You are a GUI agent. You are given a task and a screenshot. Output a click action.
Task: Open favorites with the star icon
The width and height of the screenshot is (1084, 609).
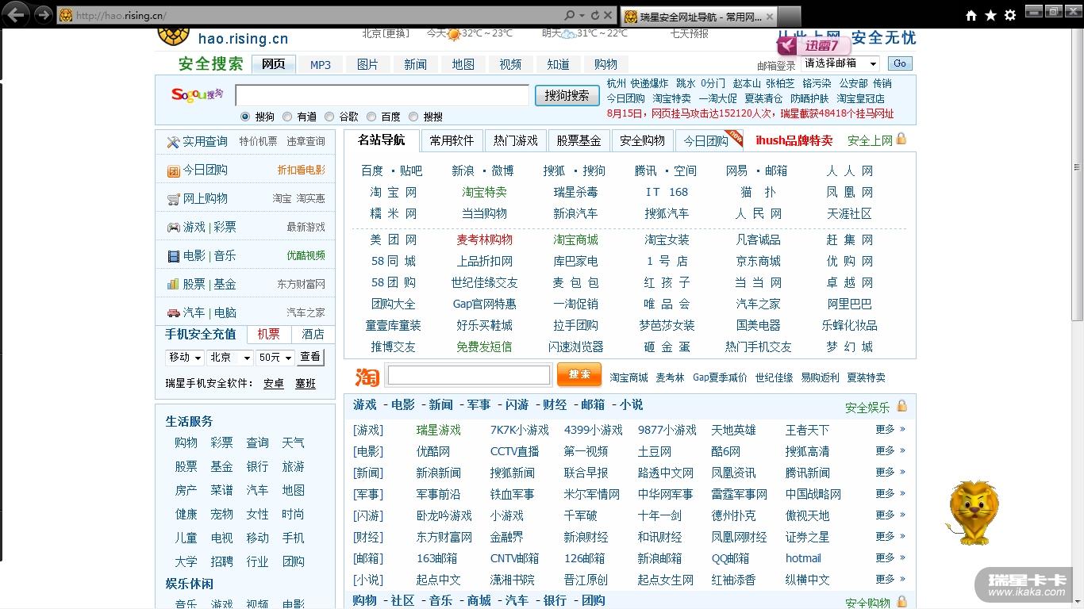point(990,15)
